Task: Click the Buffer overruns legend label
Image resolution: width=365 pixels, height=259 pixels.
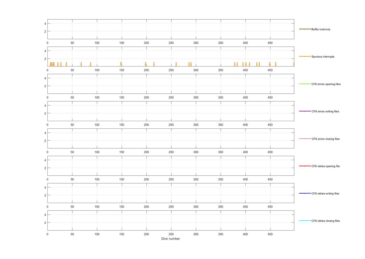Action: coord(321,29)
